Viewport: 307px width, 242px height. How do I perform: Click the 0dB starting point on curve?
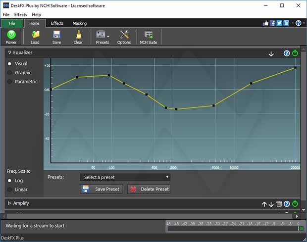(51, 90)
